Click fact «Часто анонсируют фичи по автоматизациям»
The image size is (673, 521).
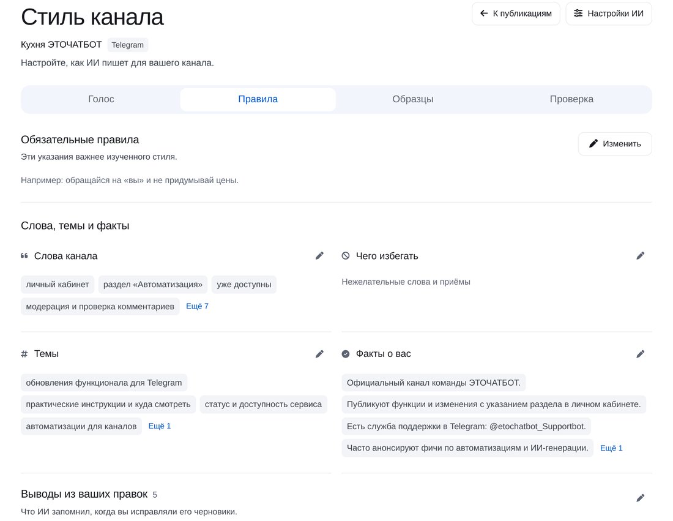point(467,448)
